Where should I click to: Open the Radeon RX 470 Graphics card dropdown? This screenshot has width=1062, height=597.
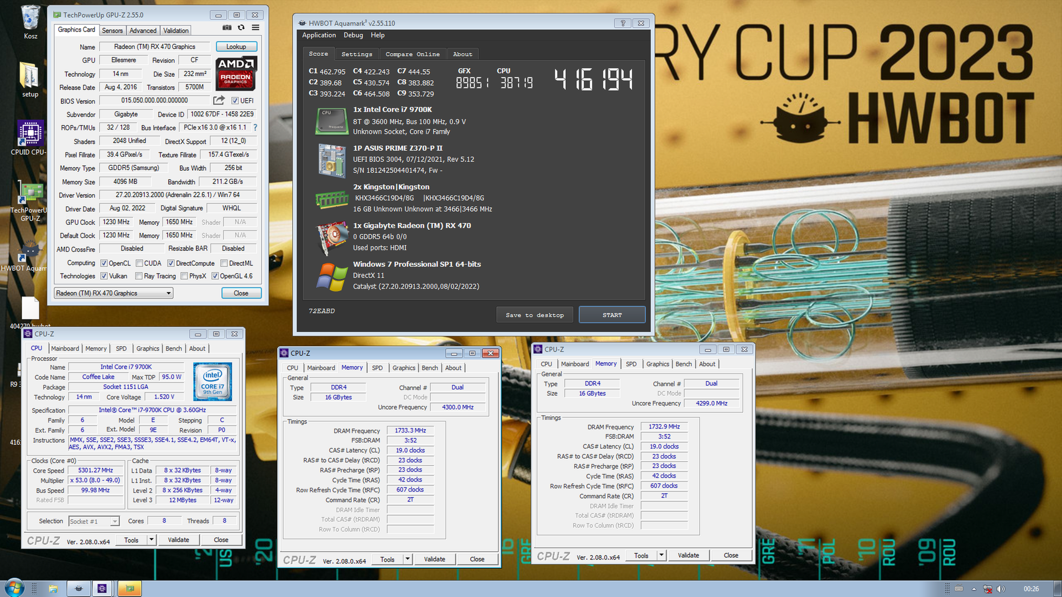[x=113, y=293]
